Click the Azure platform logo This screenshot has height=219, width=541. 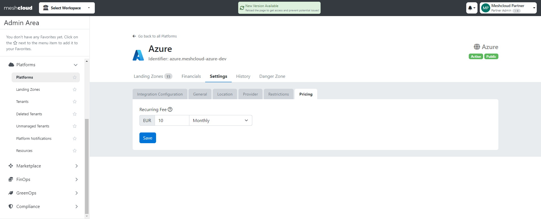click(138, 55)
